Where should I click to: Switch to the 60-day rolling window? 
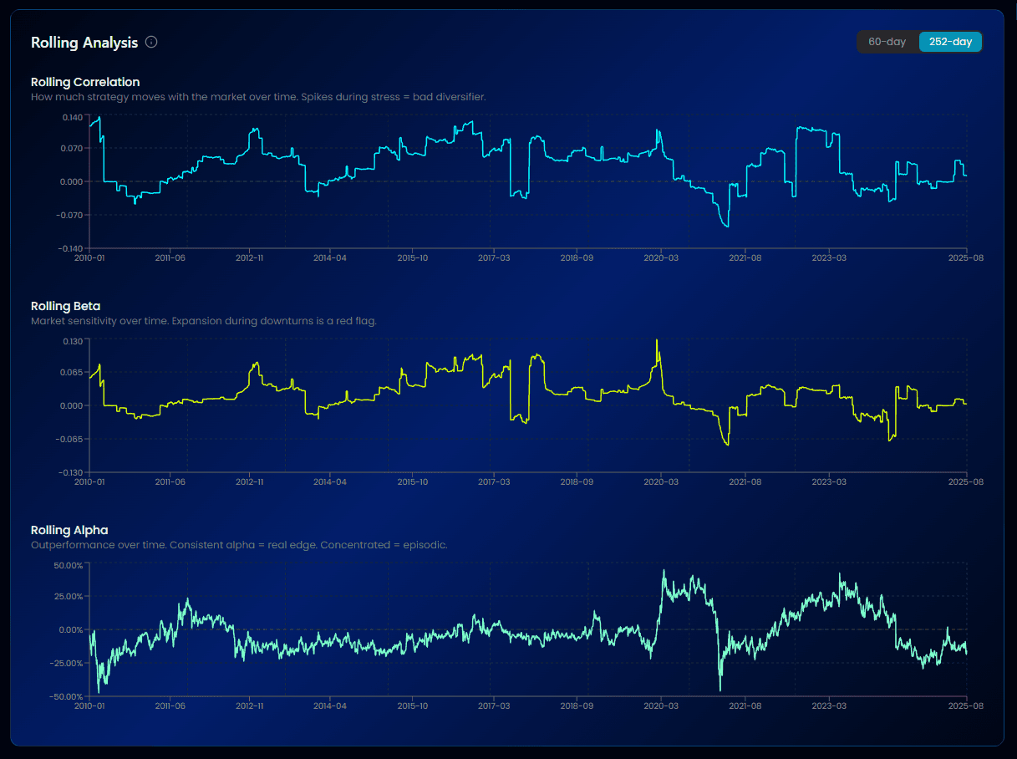point(887,41)
